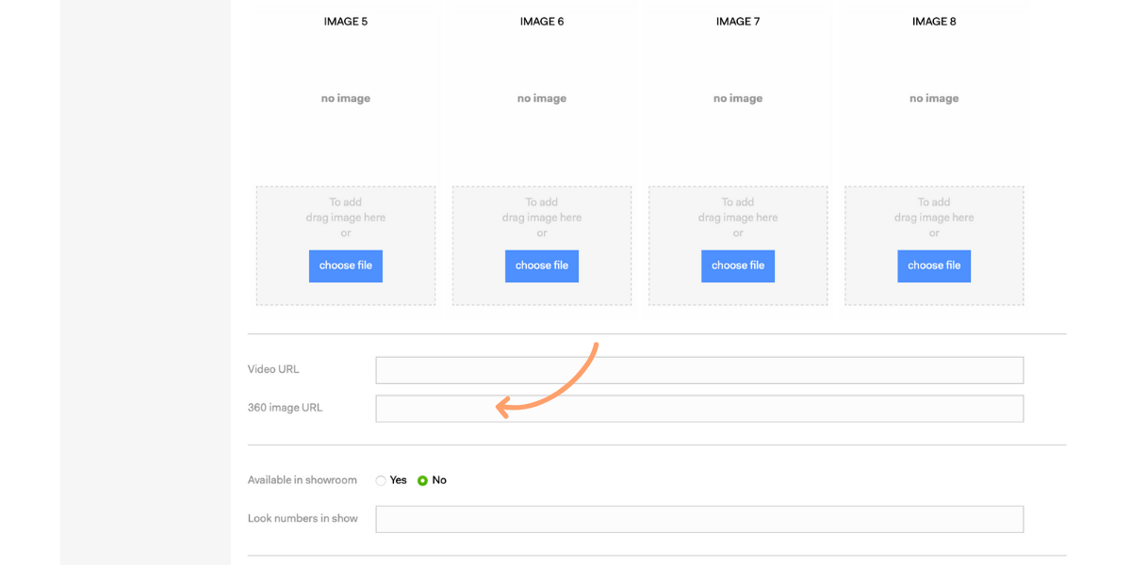Click the IMAGE 8 no image placeholder
This screenshot has width=1131, height=565.
(934, 98)
